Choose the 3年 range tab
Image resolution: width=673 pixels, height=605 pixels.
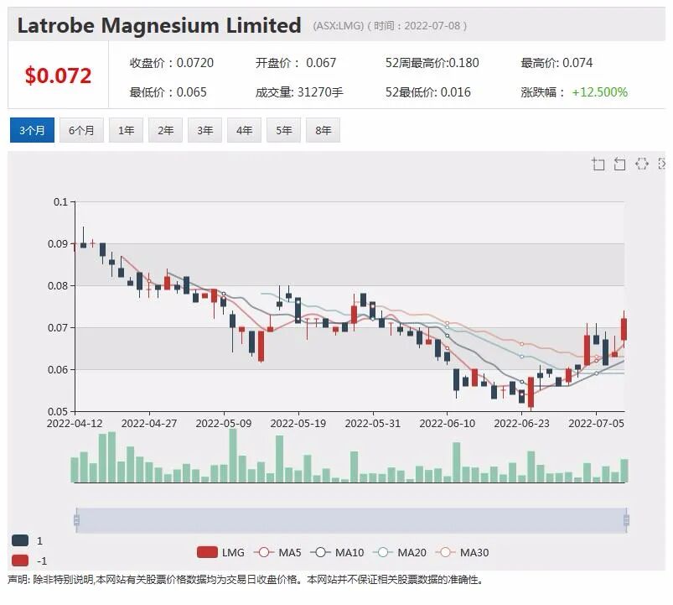204,130
